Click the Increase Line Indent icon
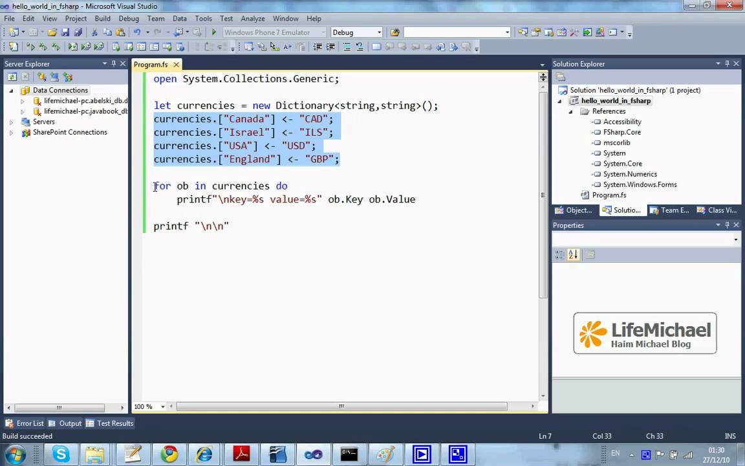 [330, 47]
